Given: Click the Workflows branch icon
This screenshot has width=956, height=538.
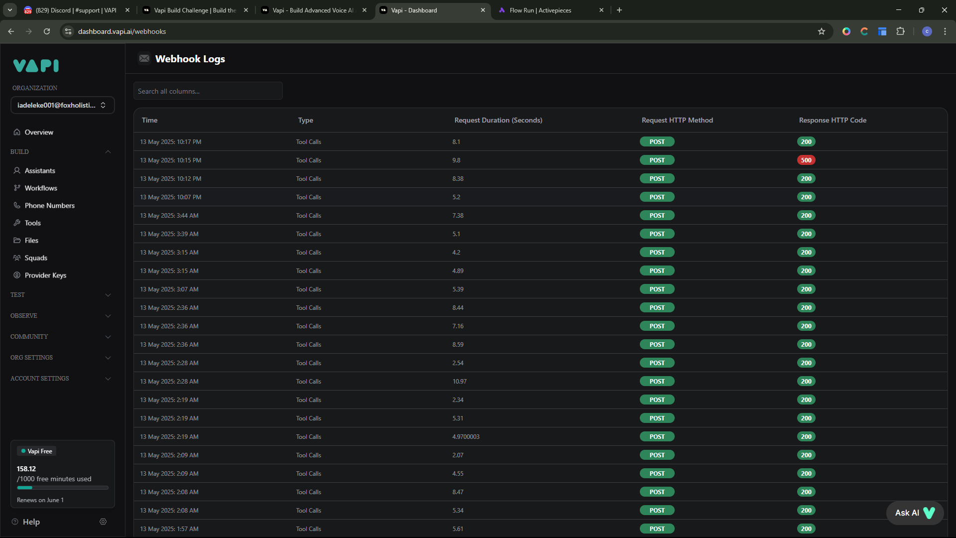Looking at the screenshot, I should tap(17, 188).
